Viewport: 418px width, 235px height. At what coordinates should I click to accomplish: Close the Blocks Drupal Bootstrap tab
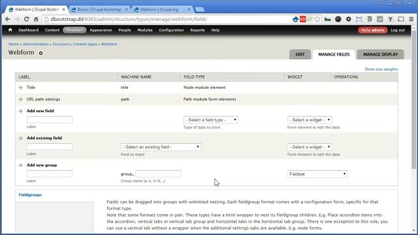click(126, 9)
